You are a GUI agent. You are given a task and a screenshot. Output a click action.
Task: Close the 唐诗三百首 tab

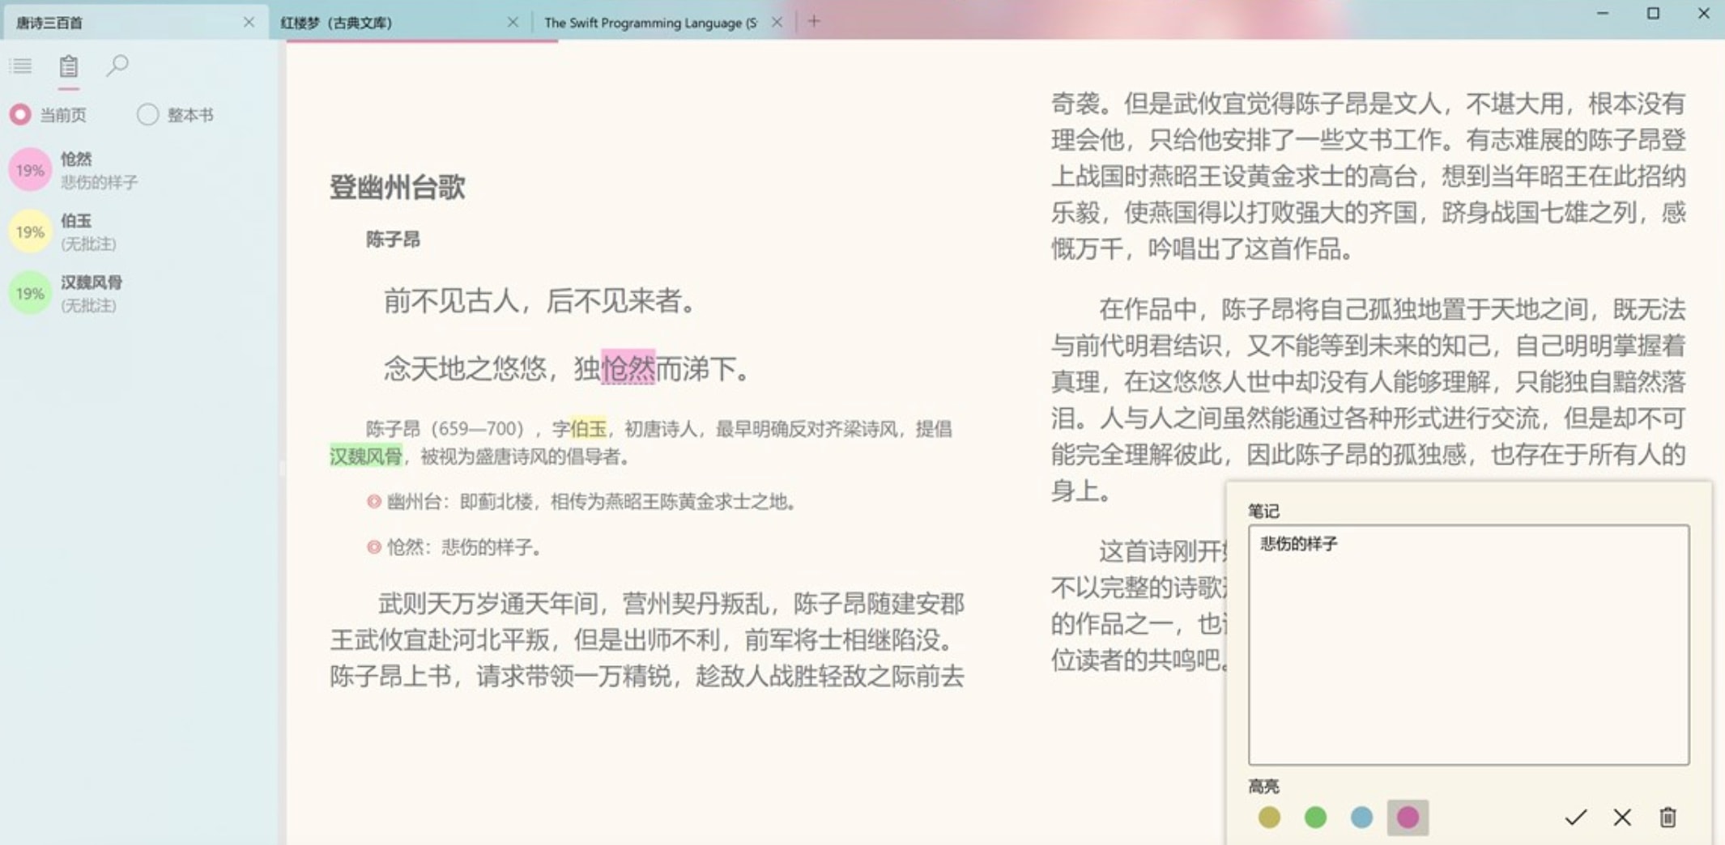(249, 23)
